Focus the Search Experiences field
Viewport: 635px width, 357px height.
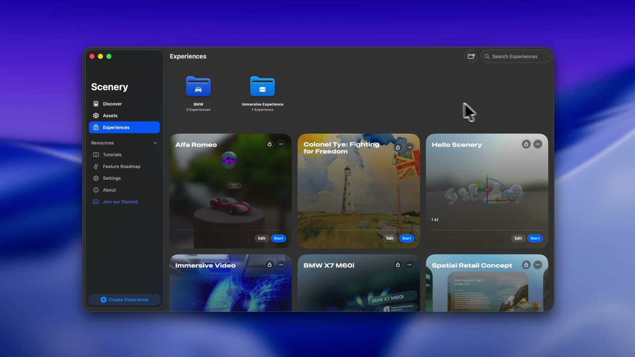point(515,56)
